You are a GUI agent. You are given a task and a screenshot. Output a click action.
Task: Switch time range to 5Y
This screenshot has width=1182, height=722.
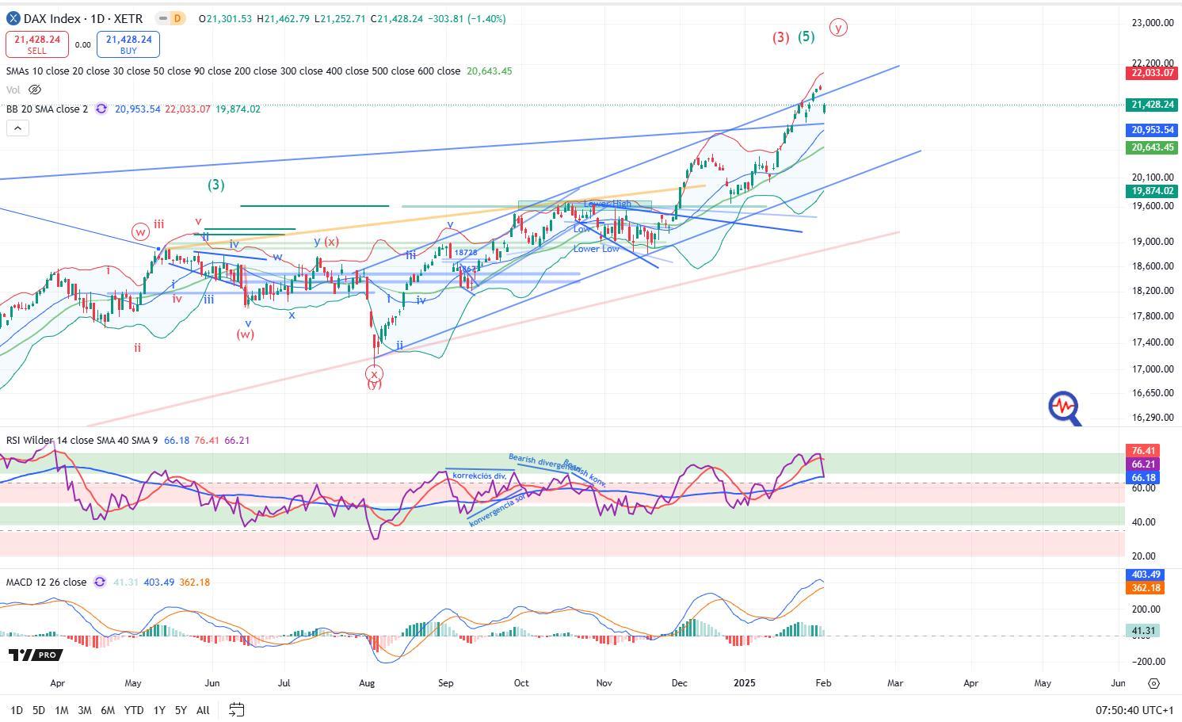point(181,710)
